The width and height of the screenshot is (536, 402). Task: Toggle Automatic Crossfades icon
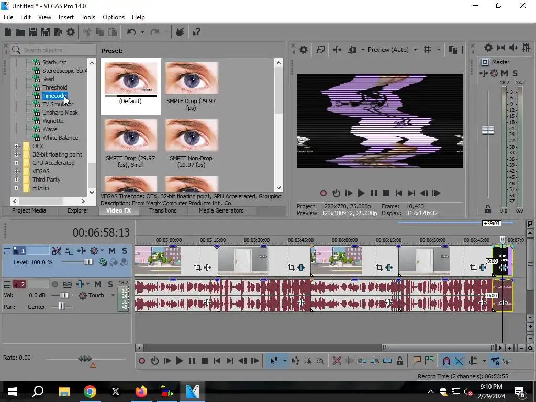click(x=459, y=361)
